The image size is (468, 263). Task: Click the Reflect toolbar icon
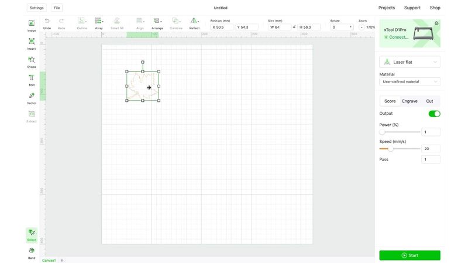[x=194, y=21]
